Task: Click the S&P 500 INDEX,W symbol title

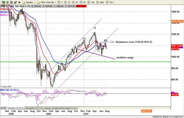Action: (15, 6)
